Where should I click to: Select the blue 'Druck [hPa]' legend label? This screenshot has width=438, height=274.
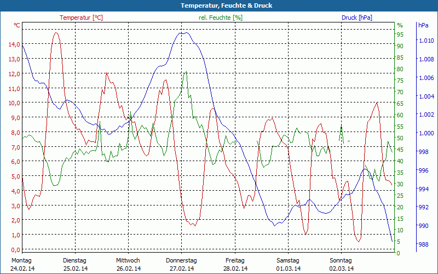(356, 18)
